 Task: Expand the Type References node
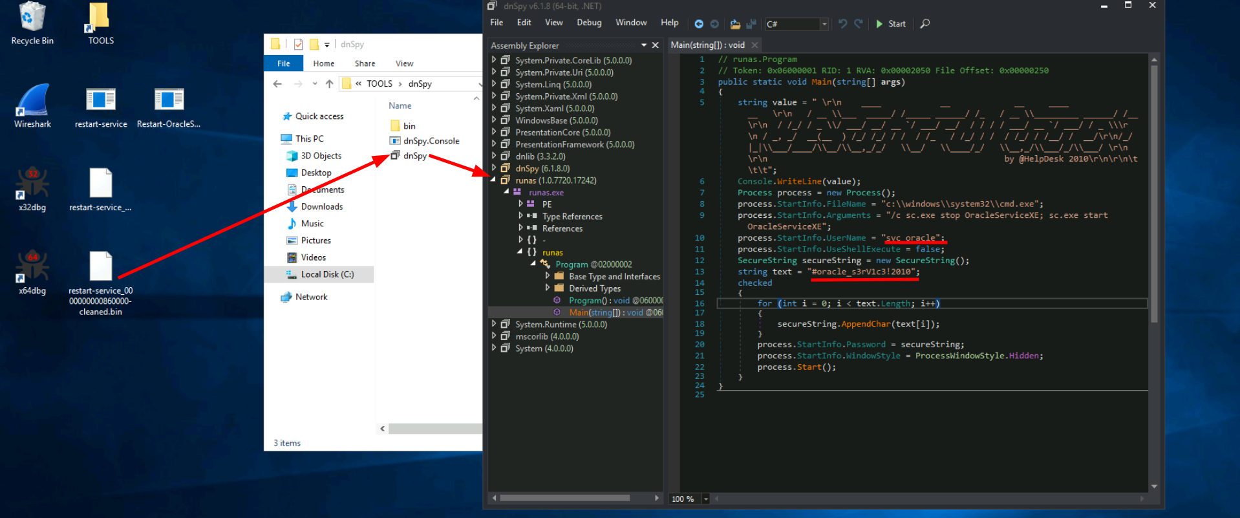tap(520, 217)
